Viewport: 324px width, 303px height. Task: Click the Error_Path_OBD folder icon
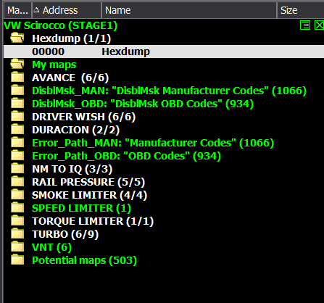(x=17, y=156)
